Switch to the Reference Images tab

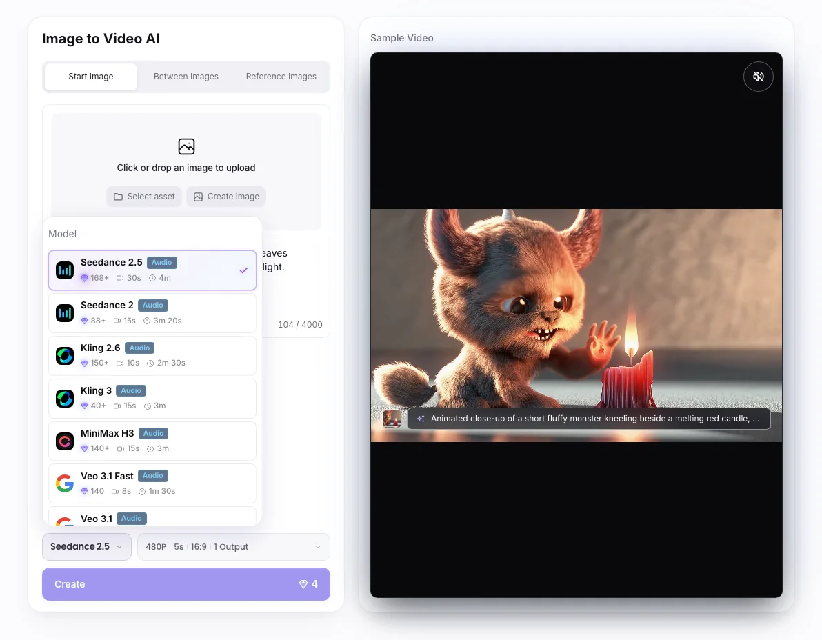tap(281, 77)
